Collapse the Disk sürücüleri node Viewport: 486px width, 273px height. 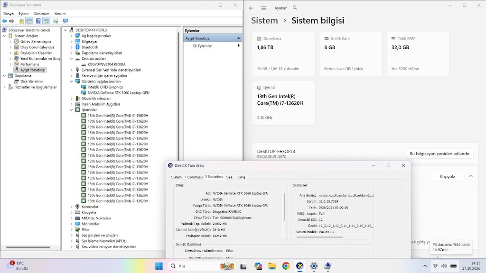(x=71, y=58)
